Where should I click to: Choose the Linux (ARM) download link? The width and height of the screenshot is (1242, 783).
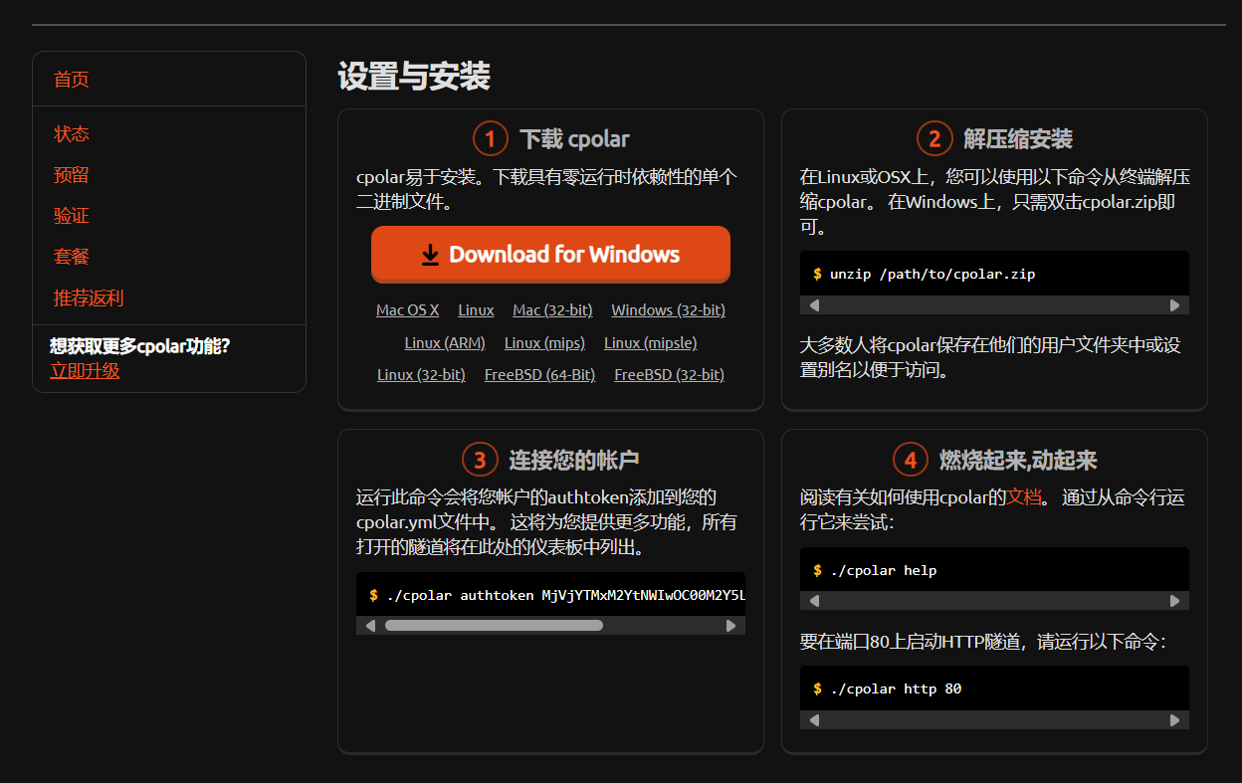[445, 343]
